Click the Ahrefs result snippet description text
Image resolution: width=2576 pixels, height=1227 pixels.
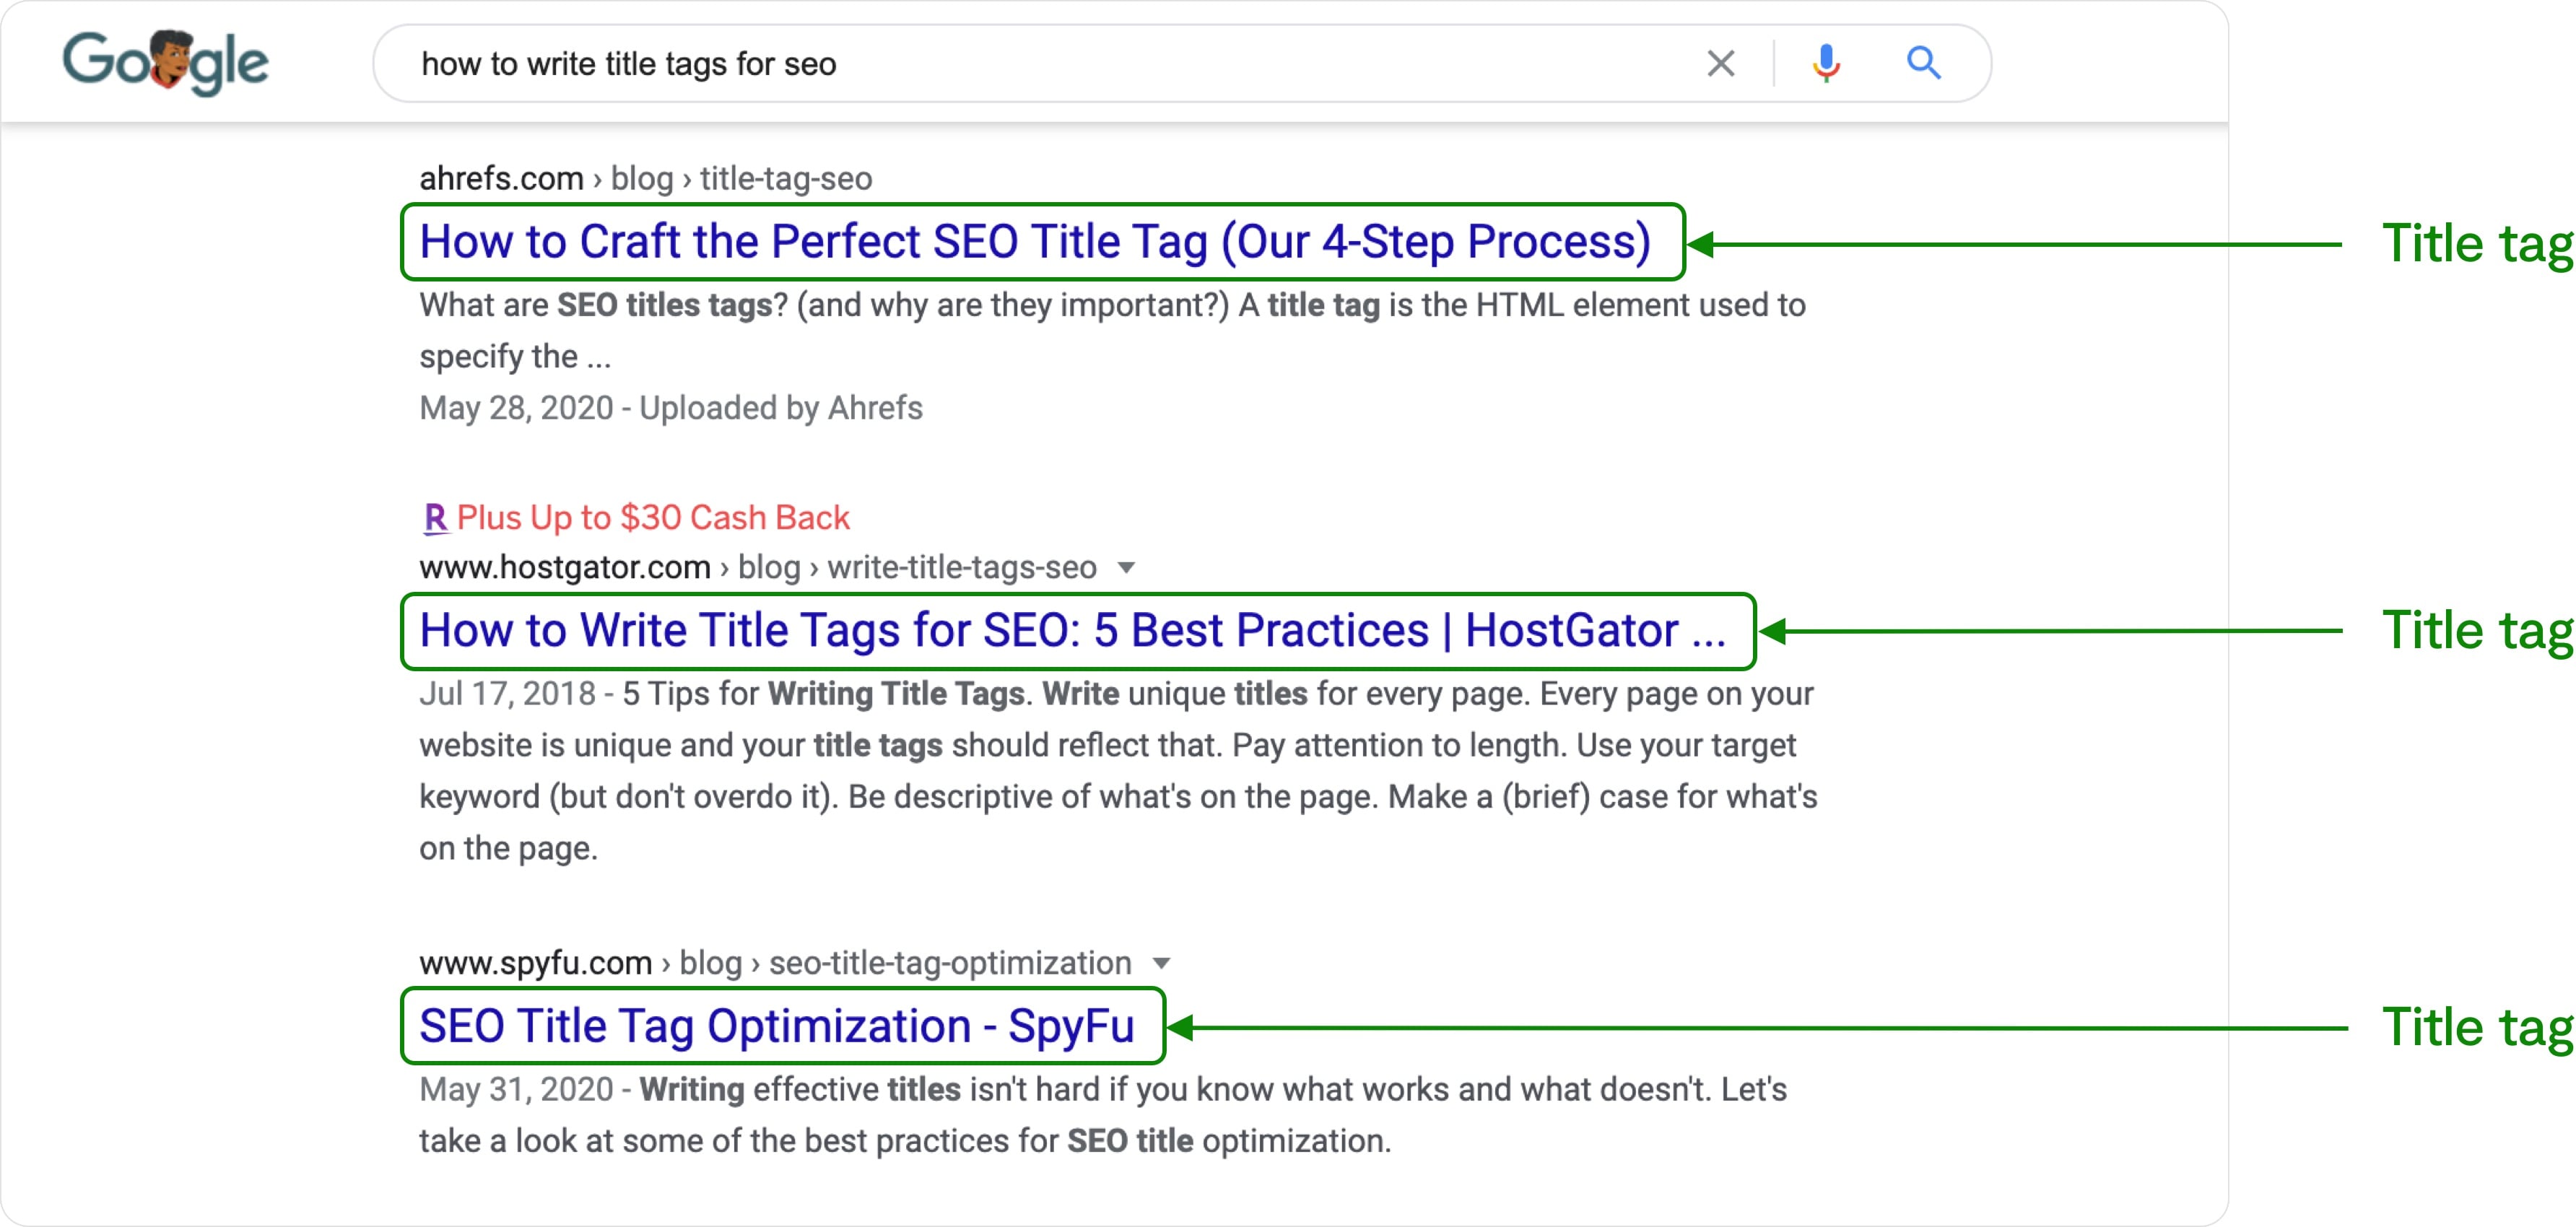[1112, 331]
